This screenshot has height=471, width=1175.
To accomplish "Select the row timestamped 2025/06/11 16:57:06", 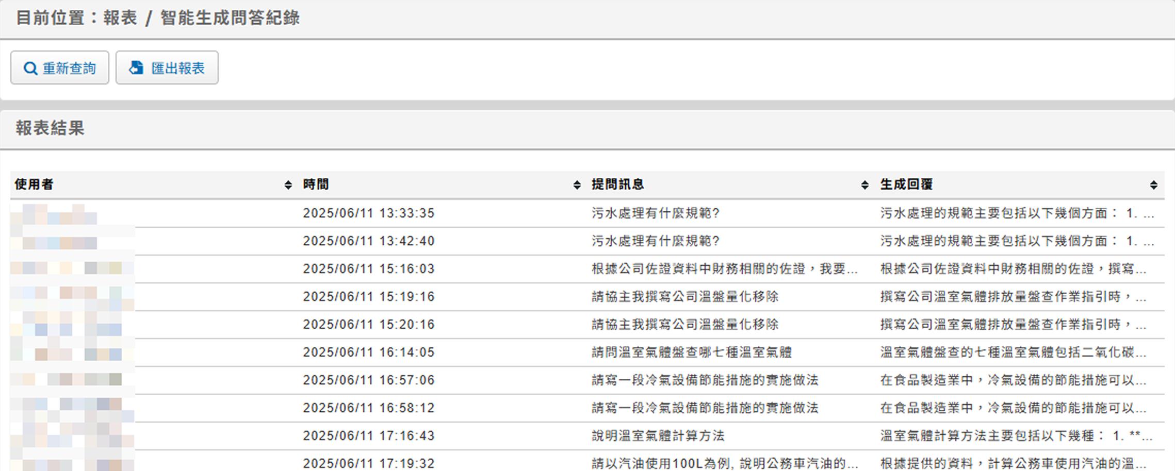I will [x=368, y=380].
